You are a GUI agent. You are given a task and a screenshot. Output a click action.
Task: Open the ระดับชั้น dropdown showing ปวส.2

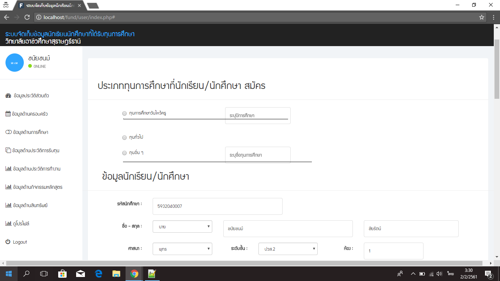pyautogui.click(x=288, y=249)
